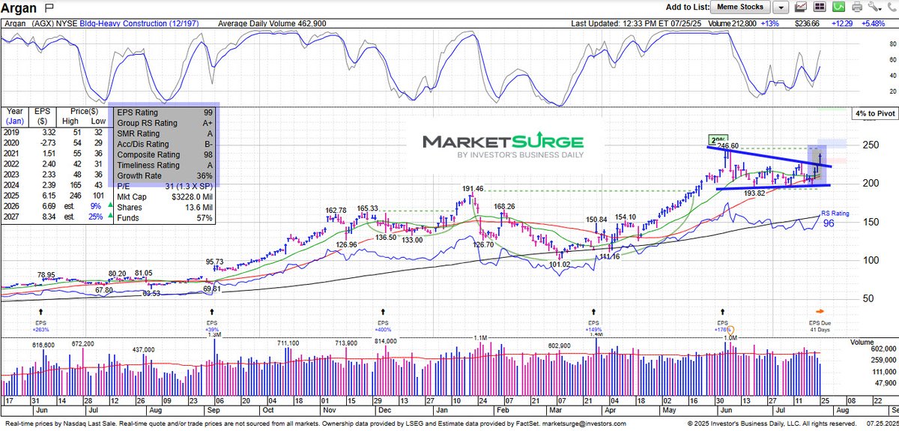This screenshot has width=899, height=431.
Task: Open the wrench settings tool menu
Action: (875, 7)
